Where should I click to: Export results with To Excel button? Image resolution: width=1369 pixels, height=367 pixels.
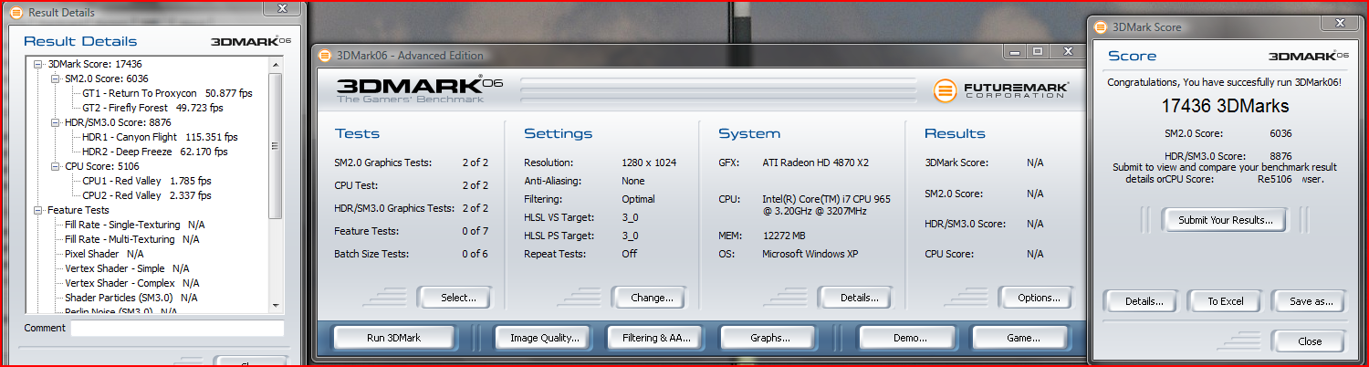coord(1225,301)
